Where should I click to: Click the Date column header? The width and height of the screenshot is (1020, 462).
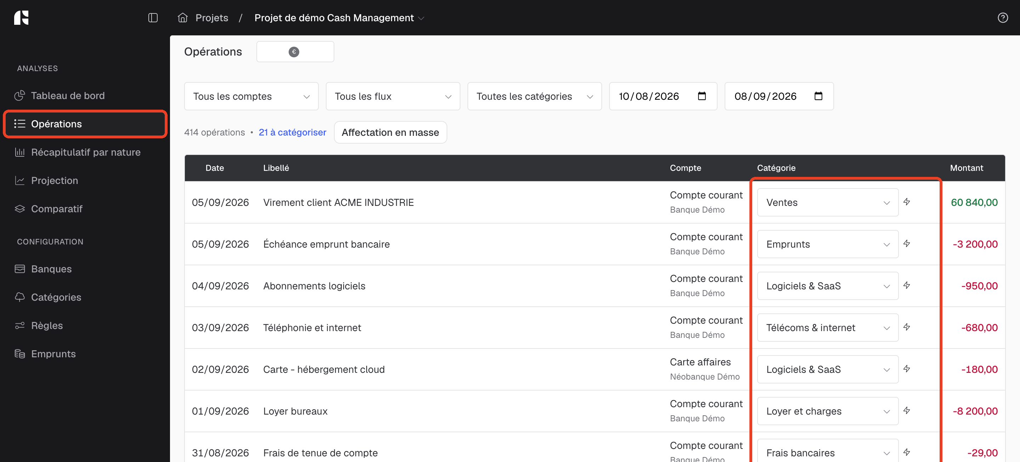[x=215, y=168]
